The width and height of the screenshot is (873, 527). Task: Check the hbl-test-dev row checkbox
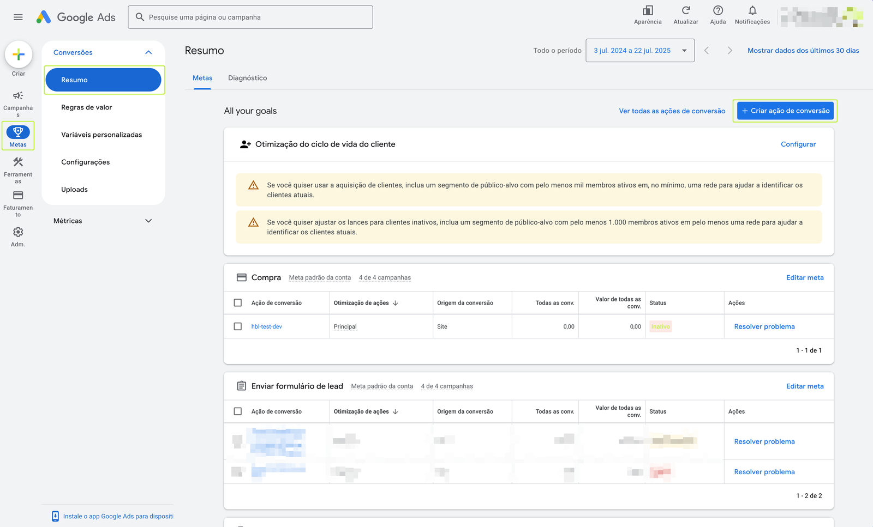tap(238, 326)
